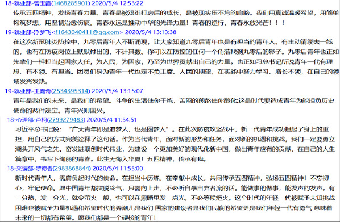
Task: Click the timestamp 2020/5/4 11:55:00
Action: 118,168
